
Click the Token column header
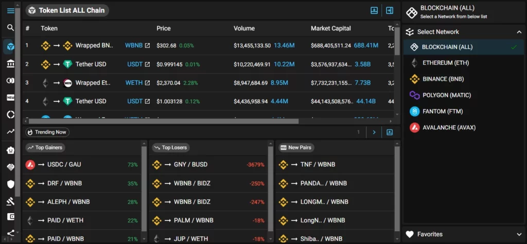coord(49,29)
